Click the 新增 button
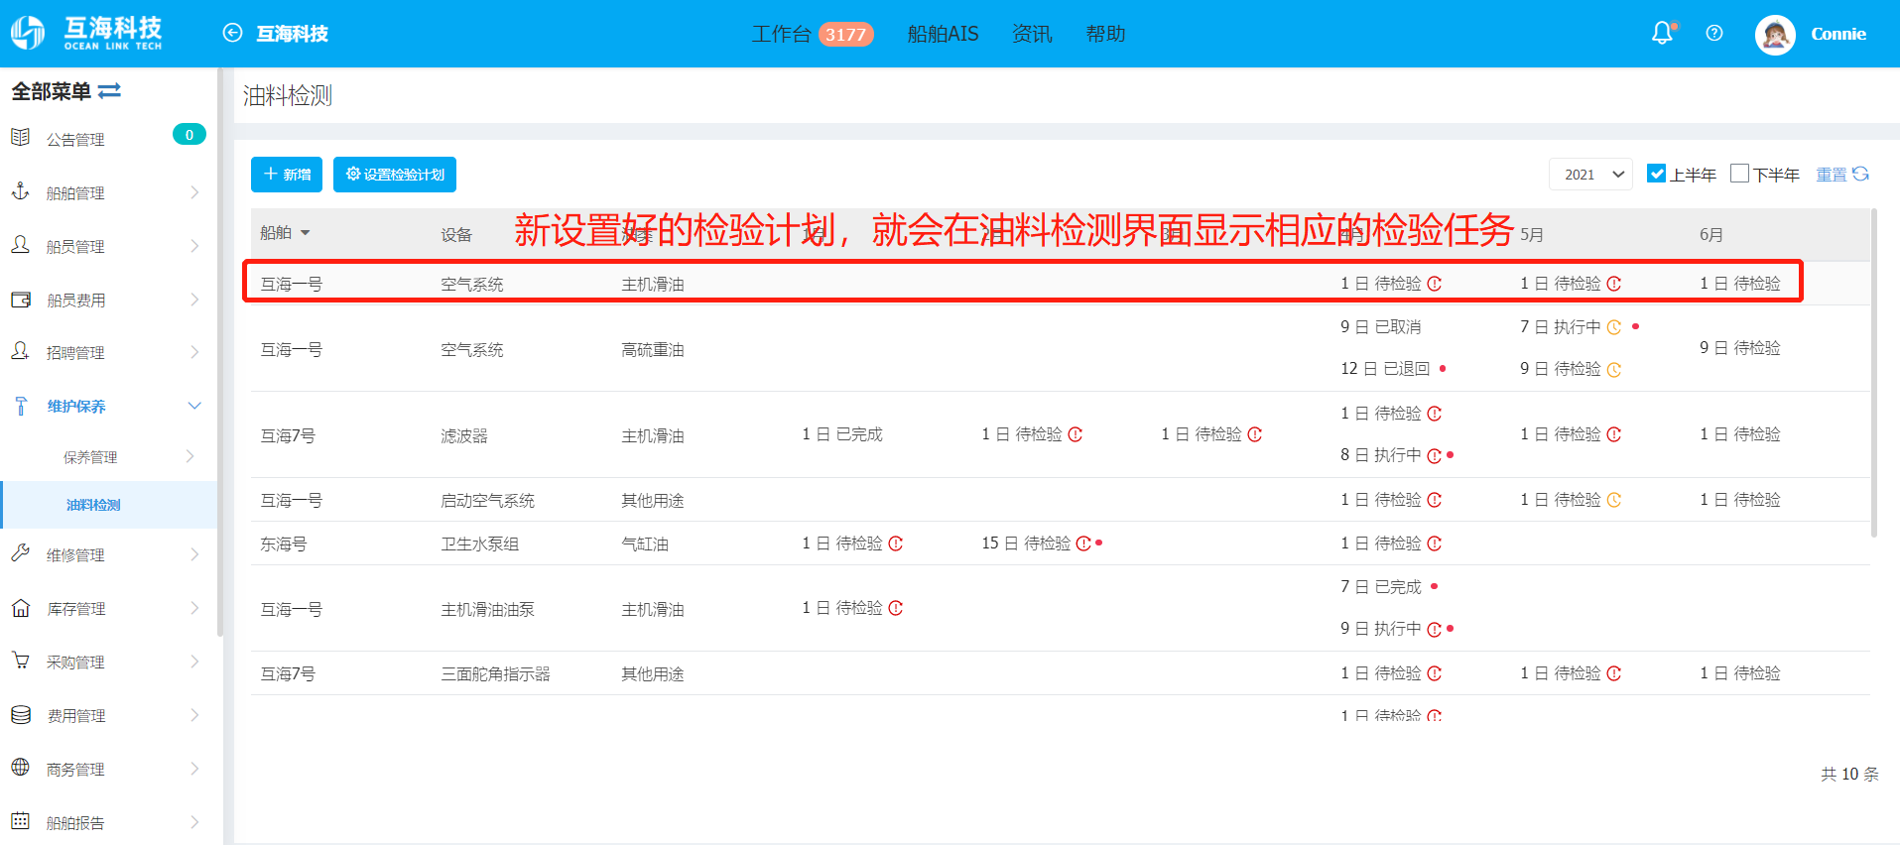 [287, 175]
